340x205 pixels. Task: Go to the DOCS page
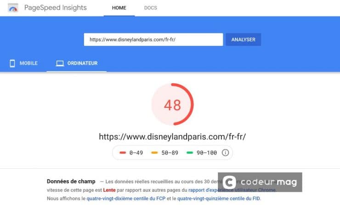click(x=151, y=8)
